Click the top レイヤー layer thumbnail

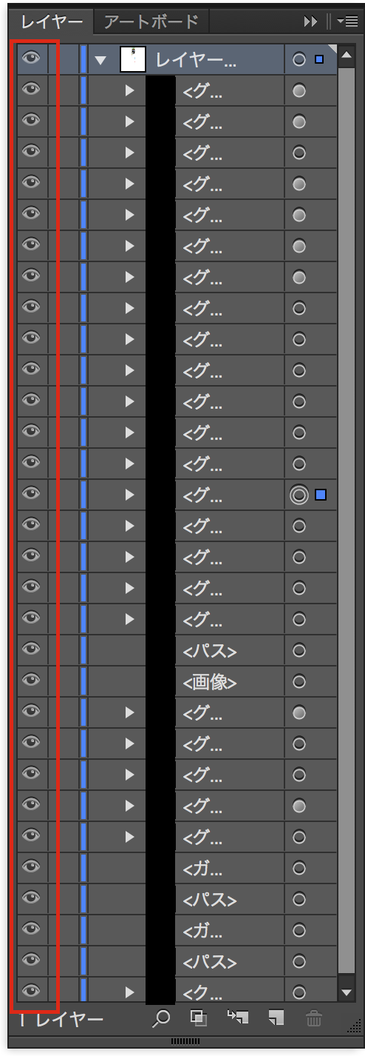133,59
